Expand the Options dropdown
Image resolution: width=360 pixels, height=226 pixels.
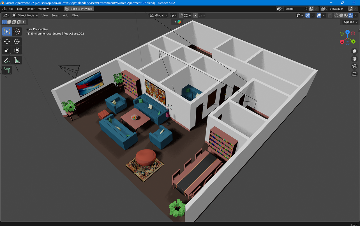point(350,22)
